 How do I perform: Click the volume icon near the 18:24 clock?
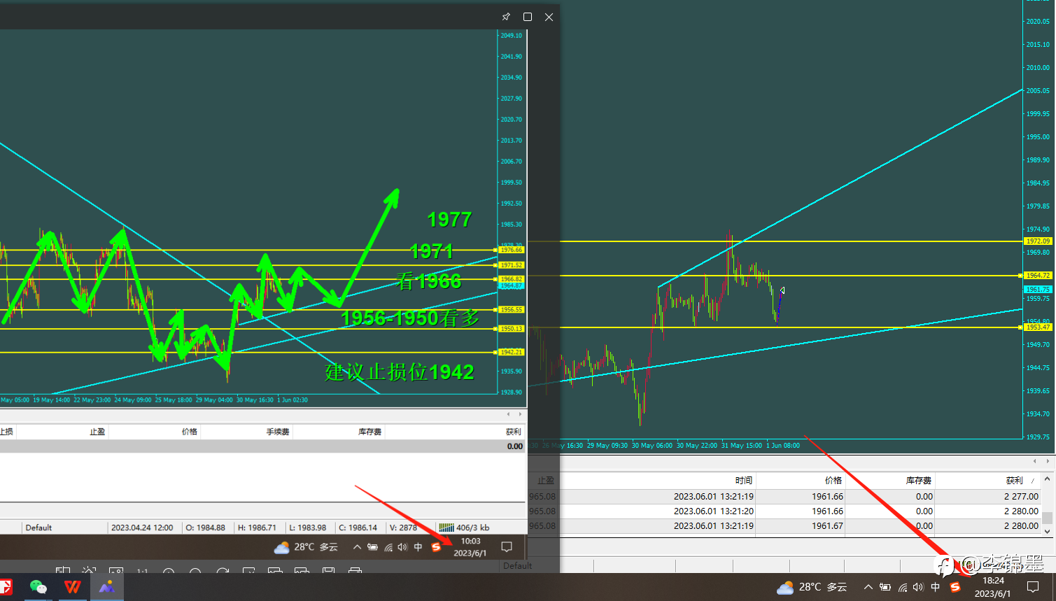918,587
